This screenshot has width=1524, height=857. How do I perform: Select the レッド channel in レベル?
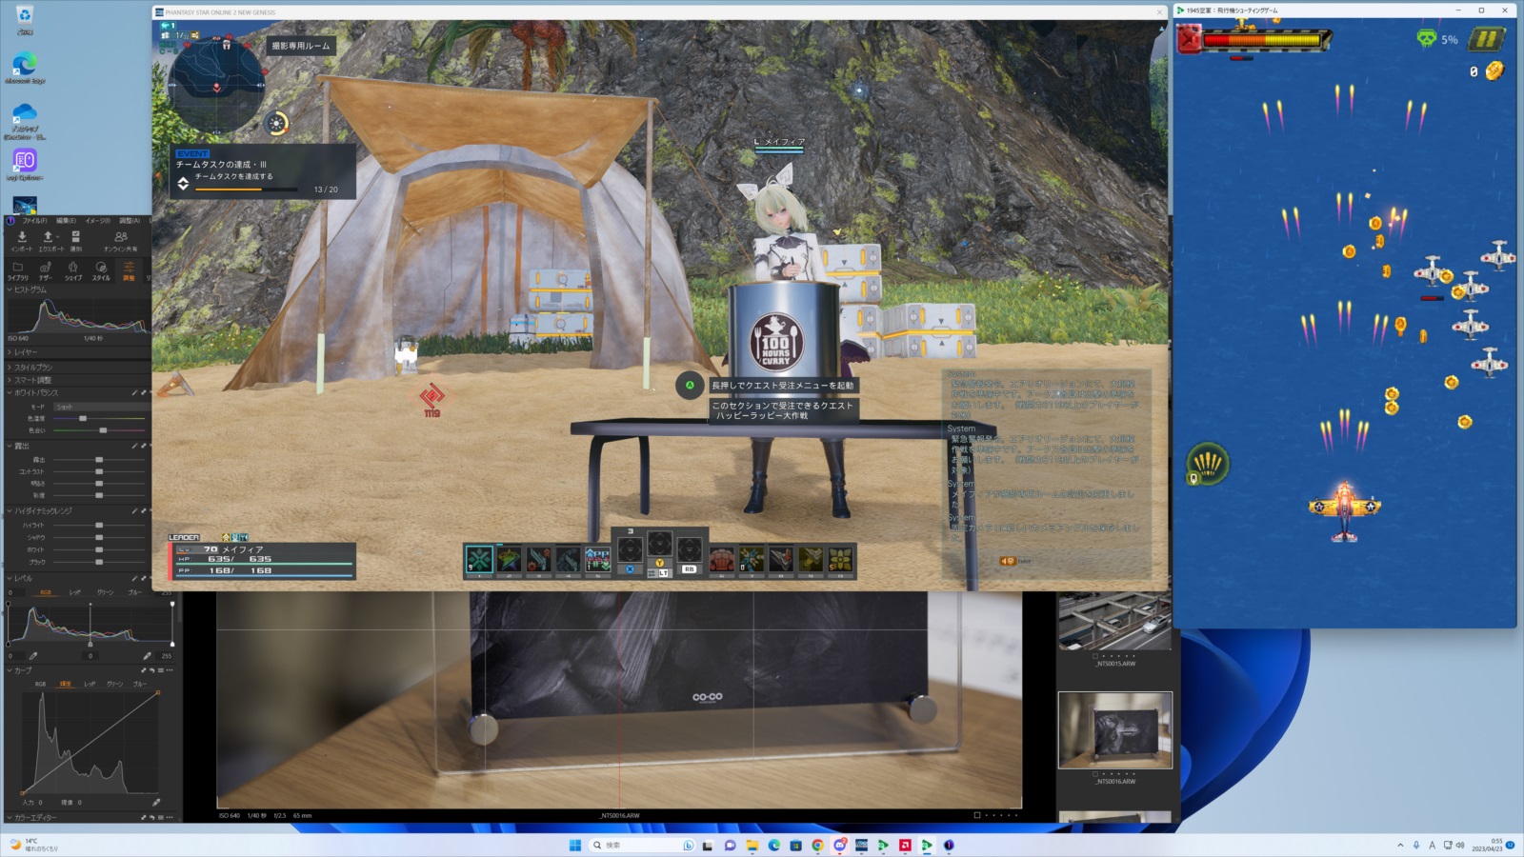(x=75, y=592)
